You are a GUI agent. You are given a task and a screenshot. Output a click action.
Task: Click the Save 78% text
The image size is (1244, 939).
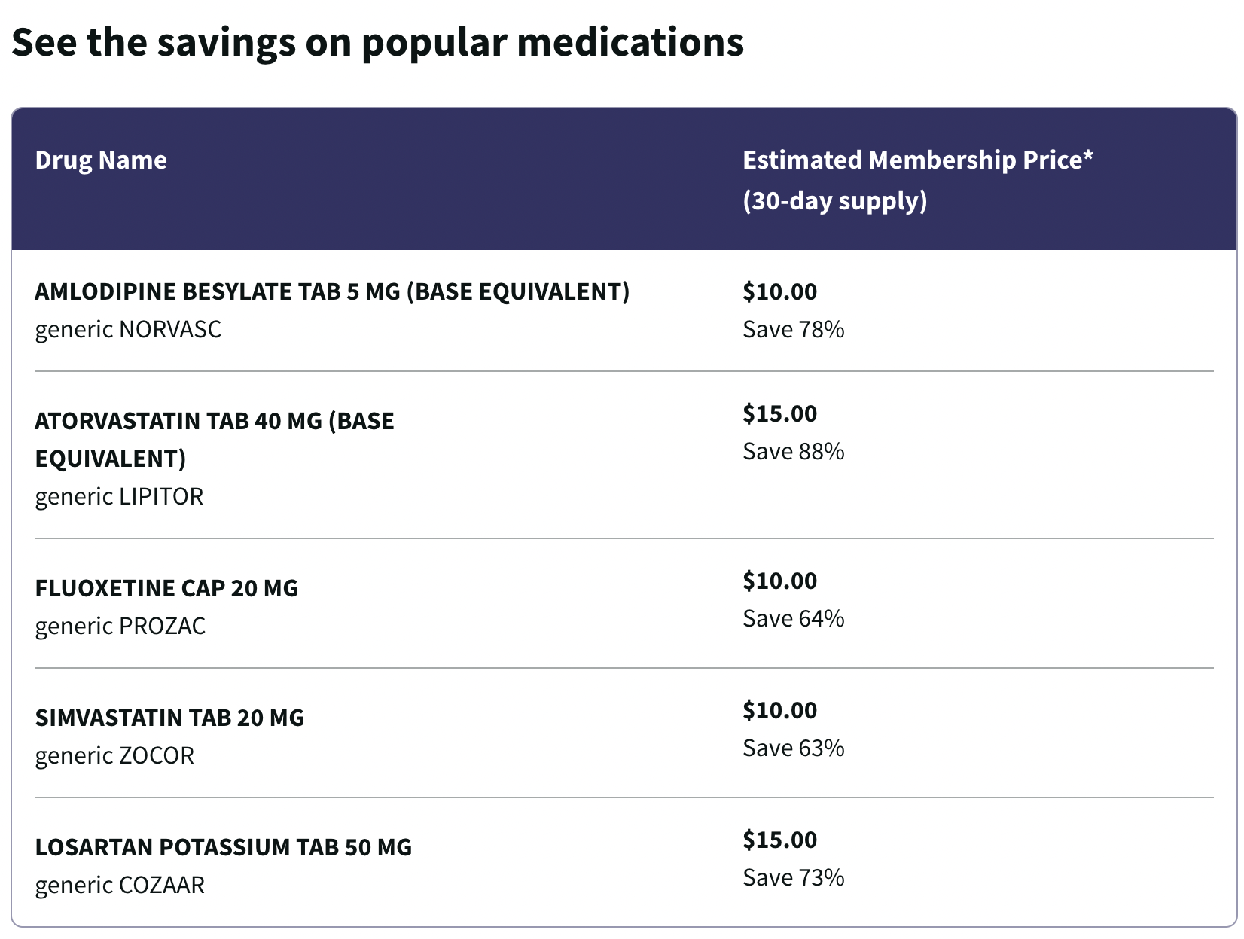point(793,330)
